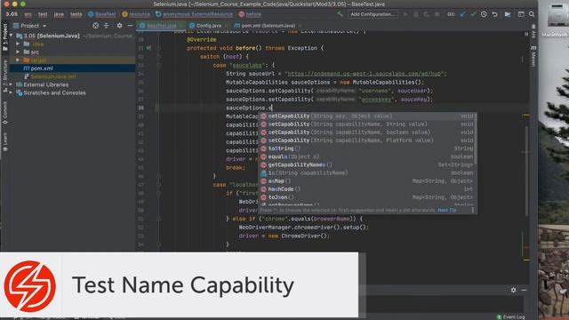The width and height of the screenshot is (569, 320).
Task: Click the Build project hammer icon
Action: 340,14
